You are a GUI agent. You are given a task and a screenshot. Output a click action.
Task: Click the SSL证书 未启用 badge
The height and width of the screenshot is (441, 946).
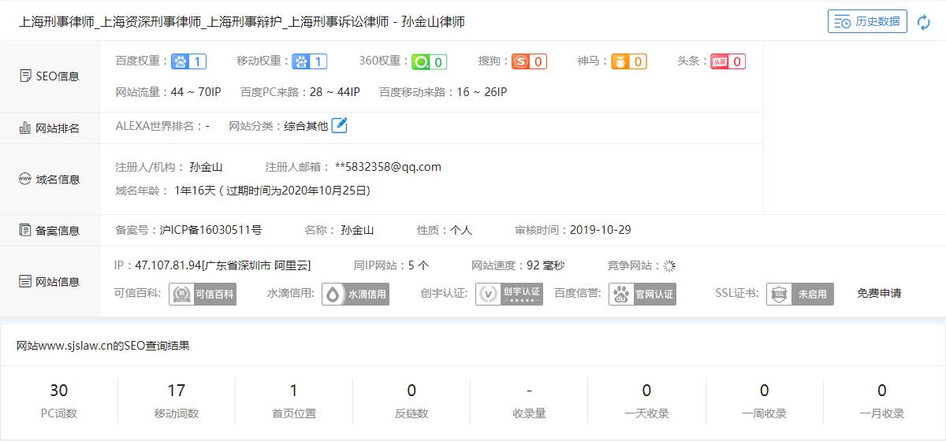[799, 294]
